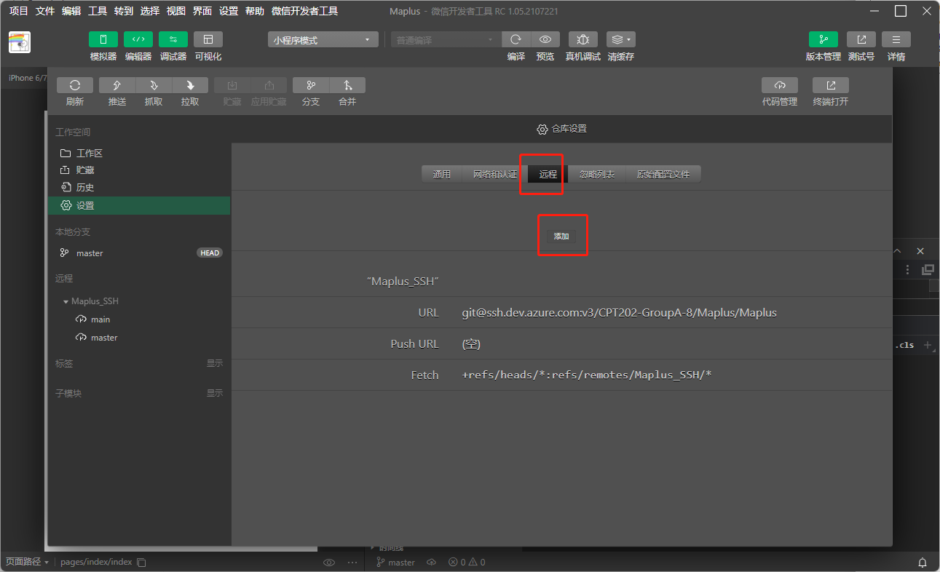The height and width of the screenshot is (572, 940).
Task: Click the 测试号 icon
Action: (x=861, y=39)
